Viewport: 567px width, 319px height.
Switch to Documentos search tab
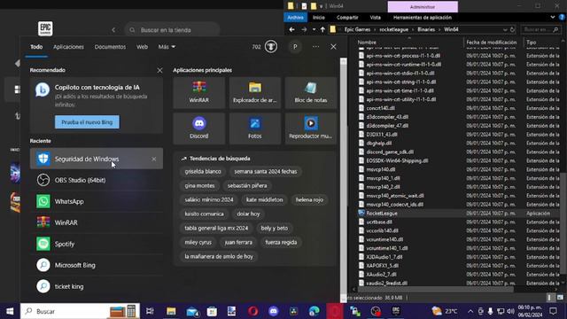110,47
